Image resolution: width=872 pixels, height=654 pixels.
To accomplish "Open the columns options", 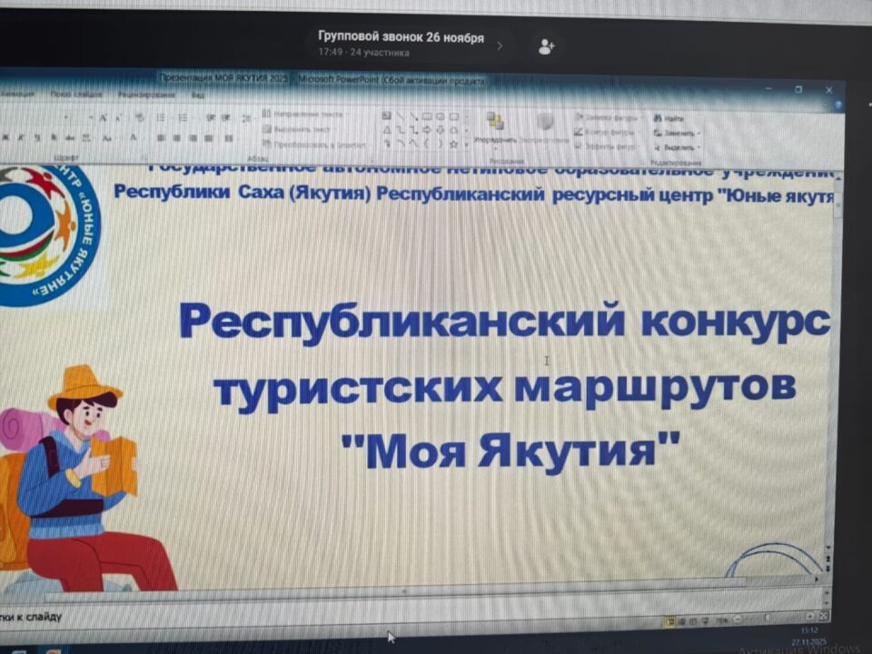I will 229,138.
